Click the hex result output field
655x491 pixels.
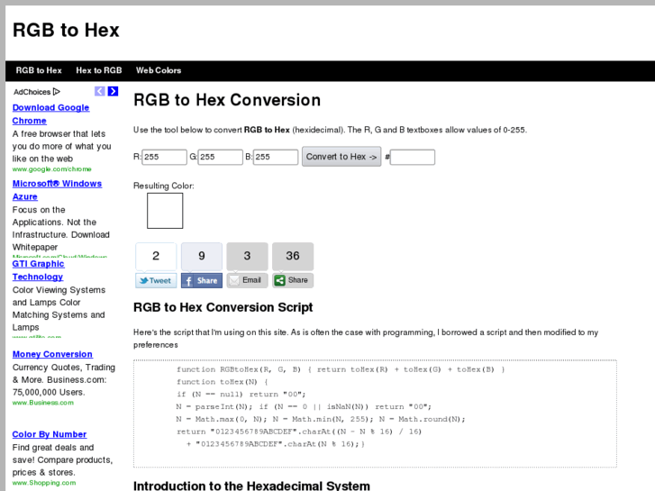point(413,157)
